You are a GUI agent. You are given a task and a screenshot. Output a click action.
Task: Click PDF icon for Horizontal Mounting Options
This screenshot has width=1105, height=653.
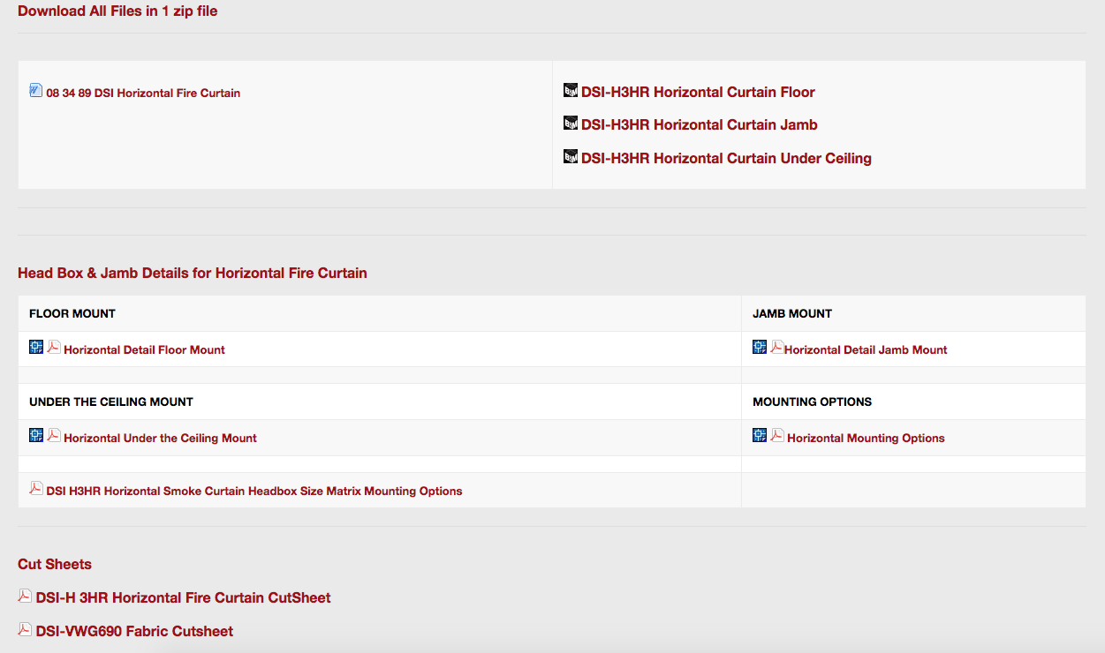click(777, 435)
